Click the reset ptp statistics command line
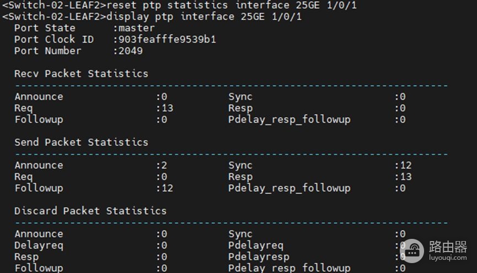The width and height of the screenshot is (477, 273). [x=179, y=5]
